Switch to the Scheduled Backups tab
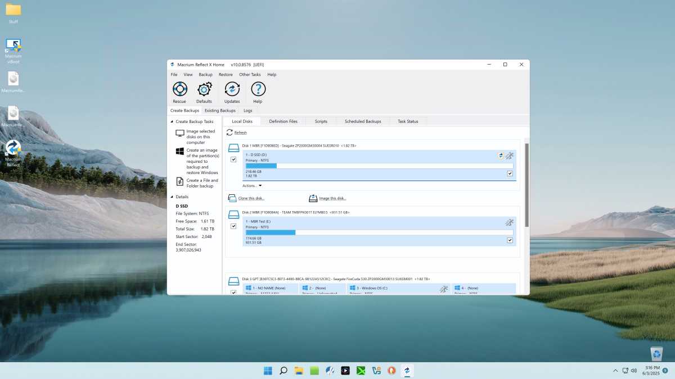The image size is (675, 379). tap(363, 121)
